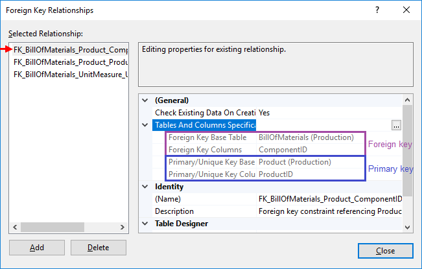
Task: Open Tables And Columns ellipsis button
Action: pos(396,125)
